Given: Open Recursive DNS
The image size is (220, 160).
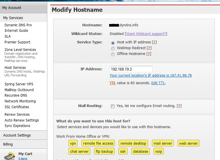Looking at the screenshot, I should 16,95.
